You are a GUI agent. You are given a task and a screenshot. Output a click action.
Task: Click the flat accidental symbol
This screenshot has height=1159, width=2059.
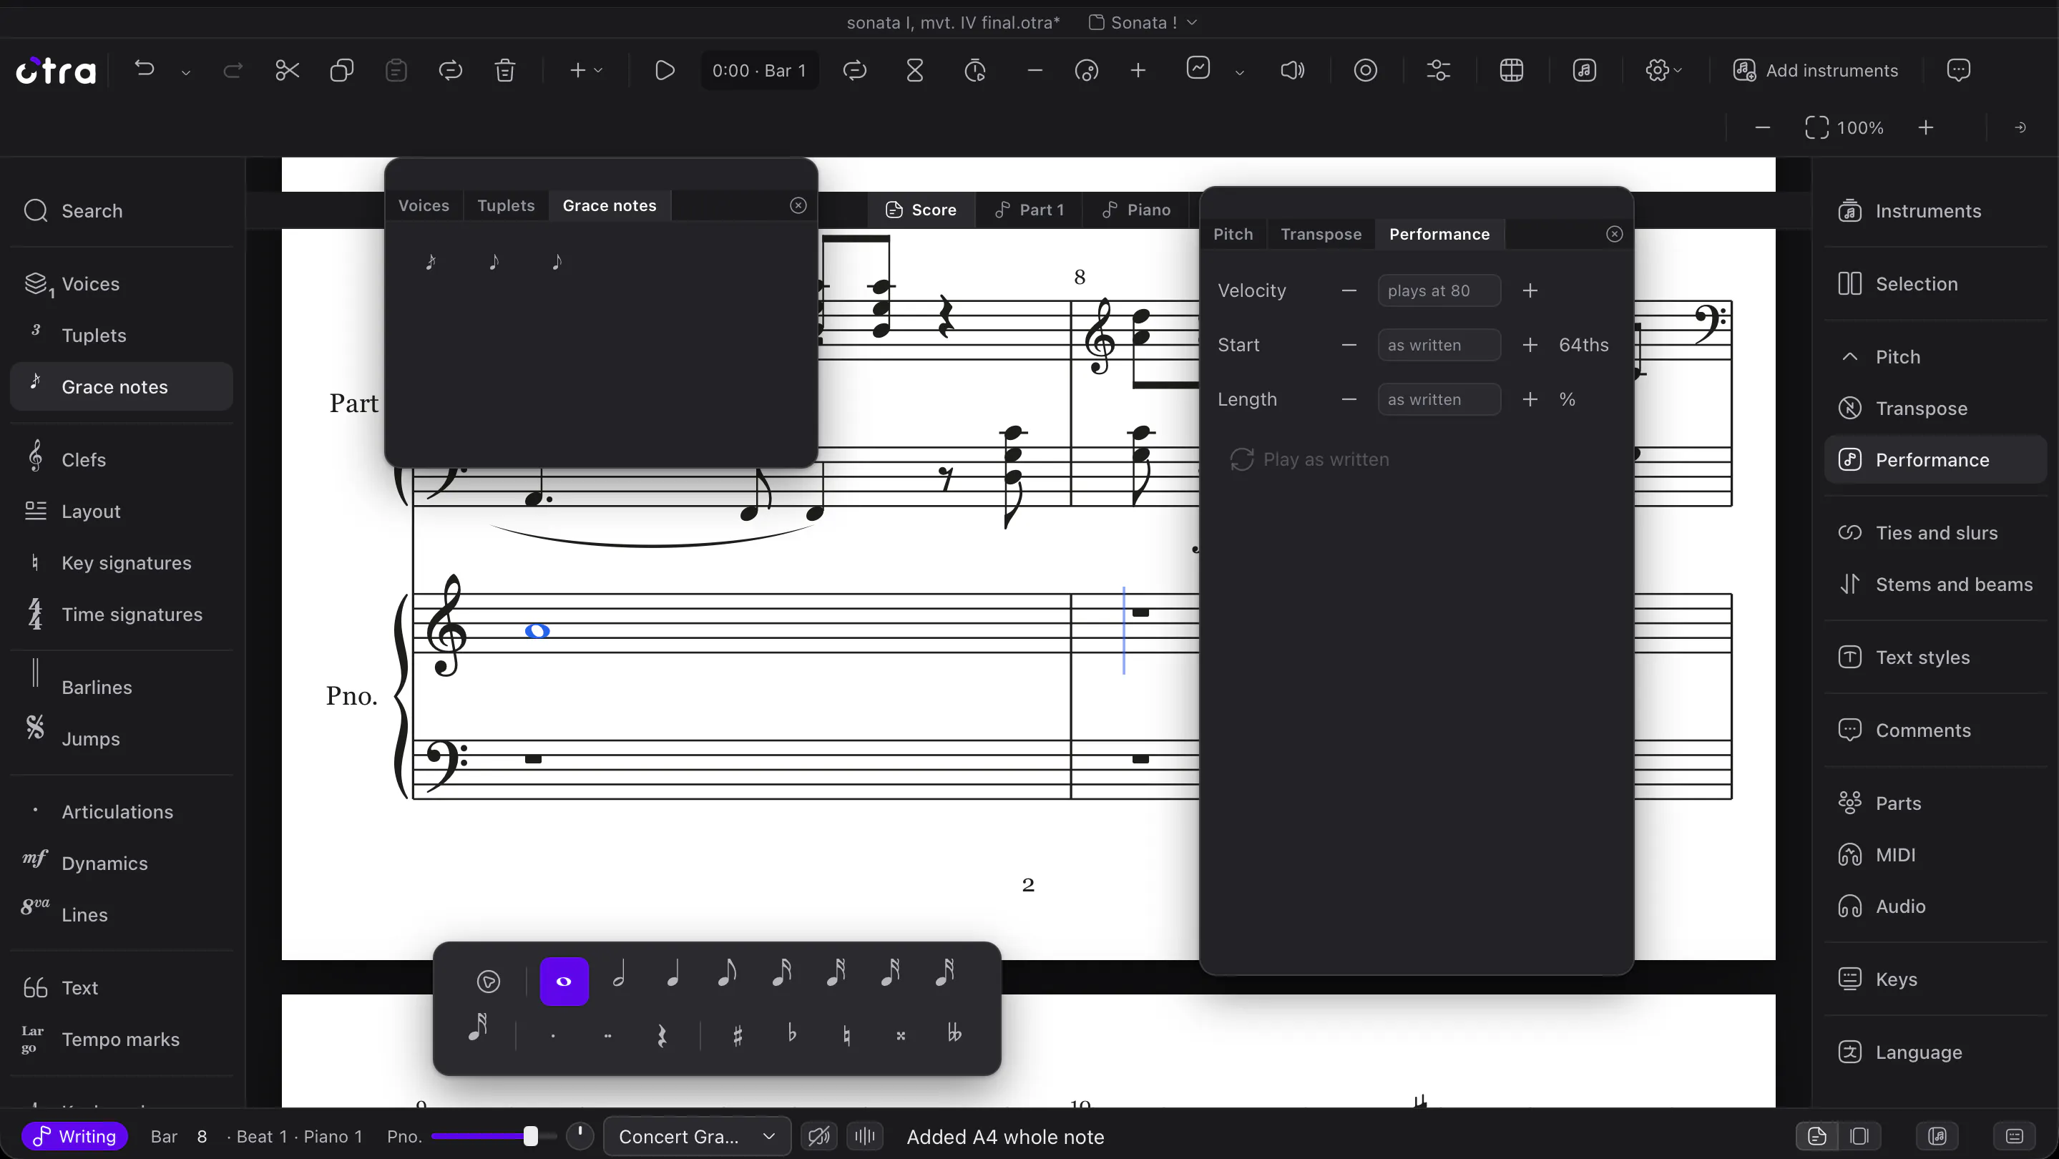point(792,1034)
